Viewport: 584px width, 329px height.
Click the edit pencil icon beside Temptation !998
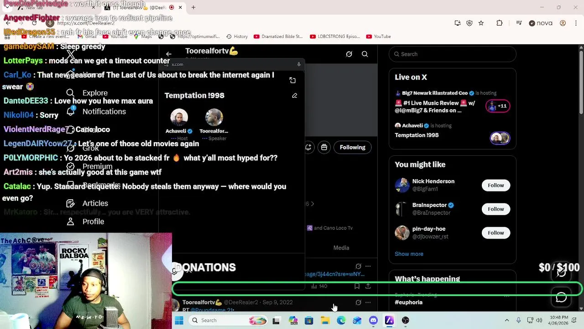(294, 96)
